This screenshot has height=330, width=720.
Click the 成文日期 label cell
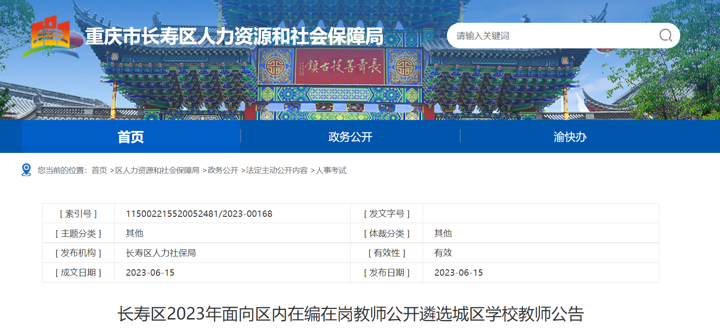tap(78, 272)
